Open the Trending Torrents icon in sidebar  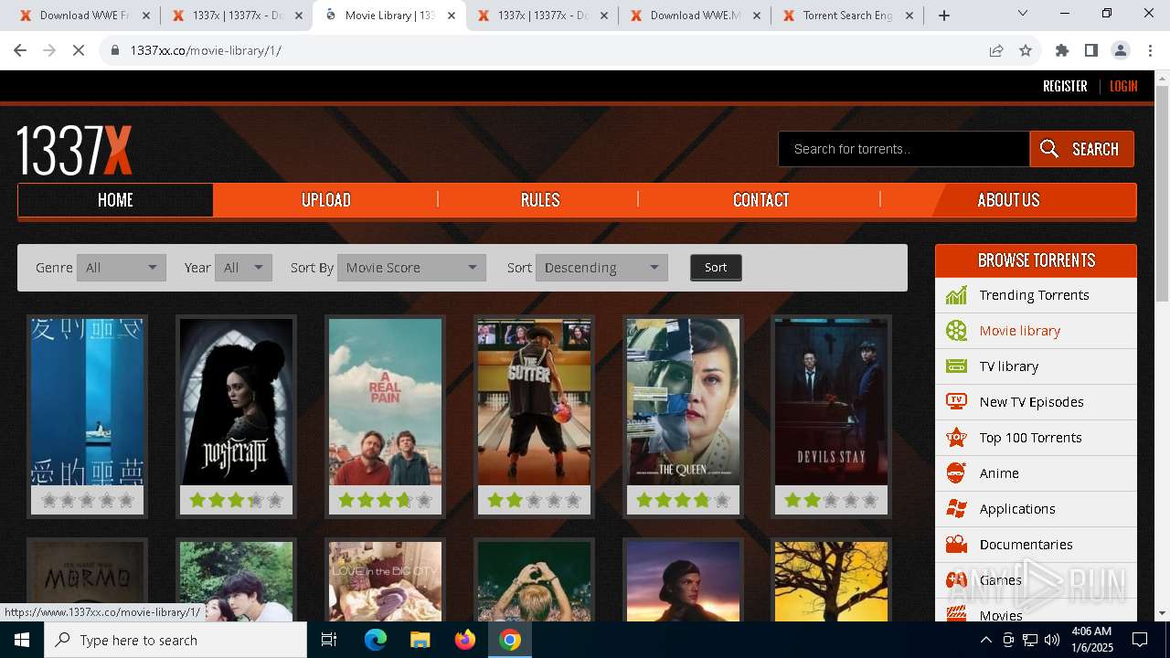956,295
